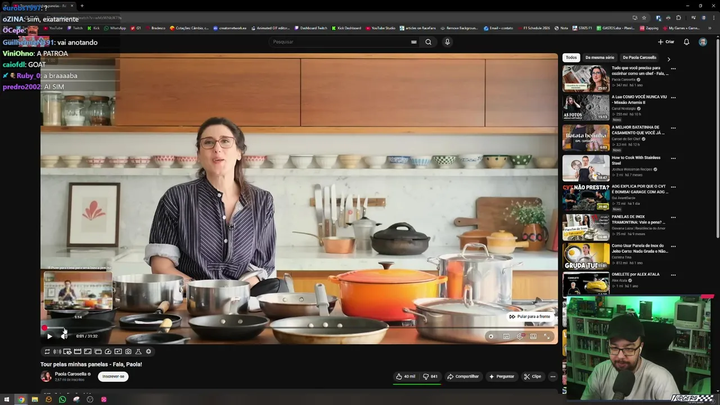Screen dimensions: 720x405
Task: Seek on the video progress bar
Action: [x=299, y=328]
